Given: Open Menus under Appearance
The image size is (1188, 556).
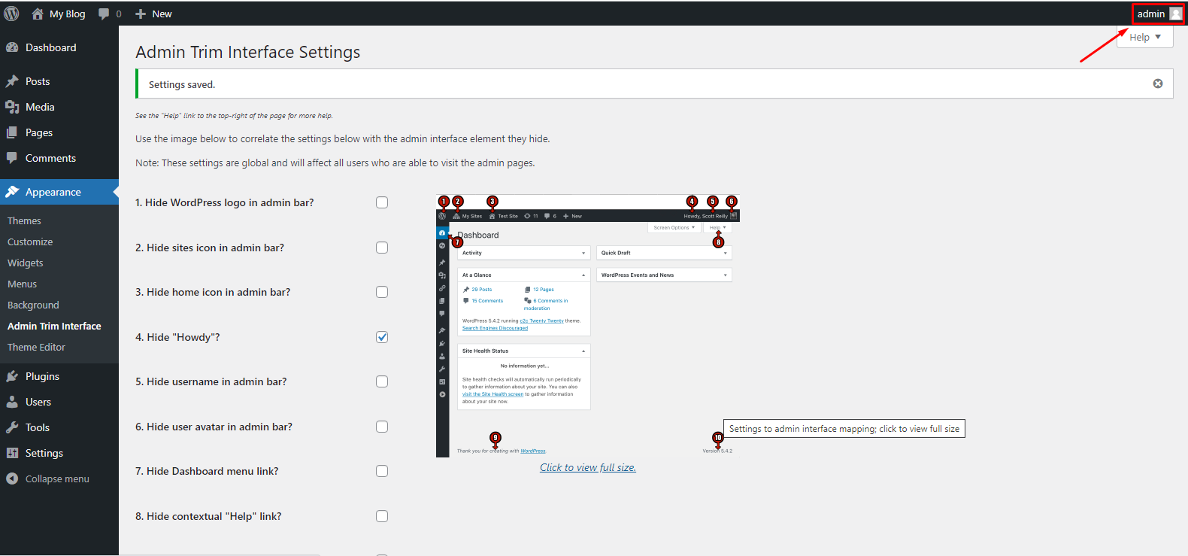Looking at the screenshot, I should pos(22,284).
